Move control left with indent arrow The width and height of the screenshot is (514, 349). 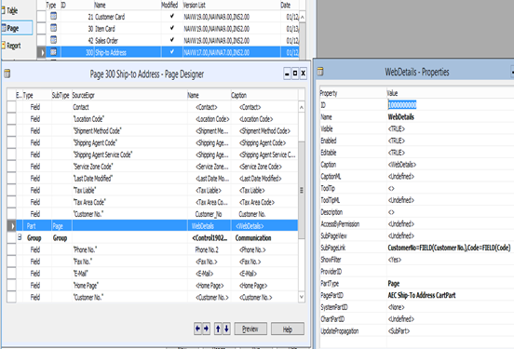[197, 329]
